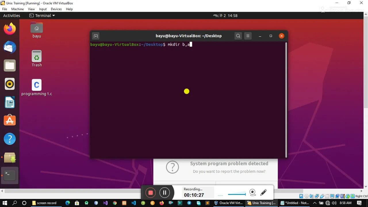Open the terminal hamburger menu
The image size is (368, 207).
(x=248, y=36)
